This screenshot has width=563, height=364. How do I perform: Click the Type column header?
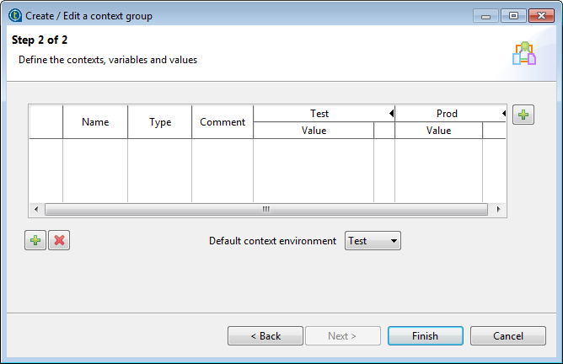point(160,122)
